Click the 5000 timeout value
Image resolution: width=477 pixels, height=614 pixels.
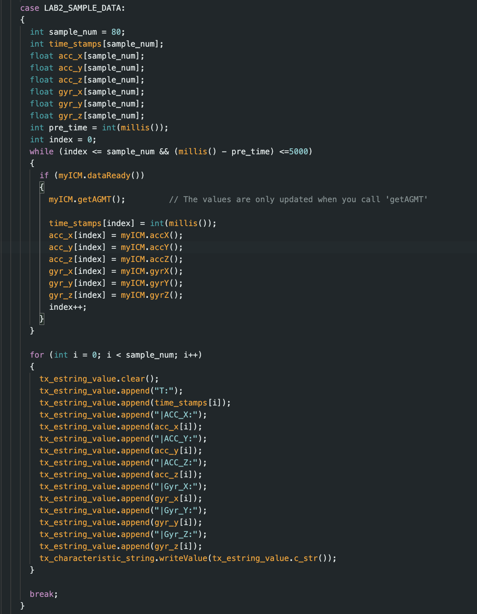pyautogui.click(x=298, y=152)
